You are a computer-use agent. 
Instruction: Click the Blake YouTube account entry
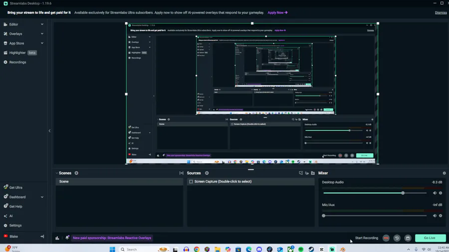coord(11,236)
